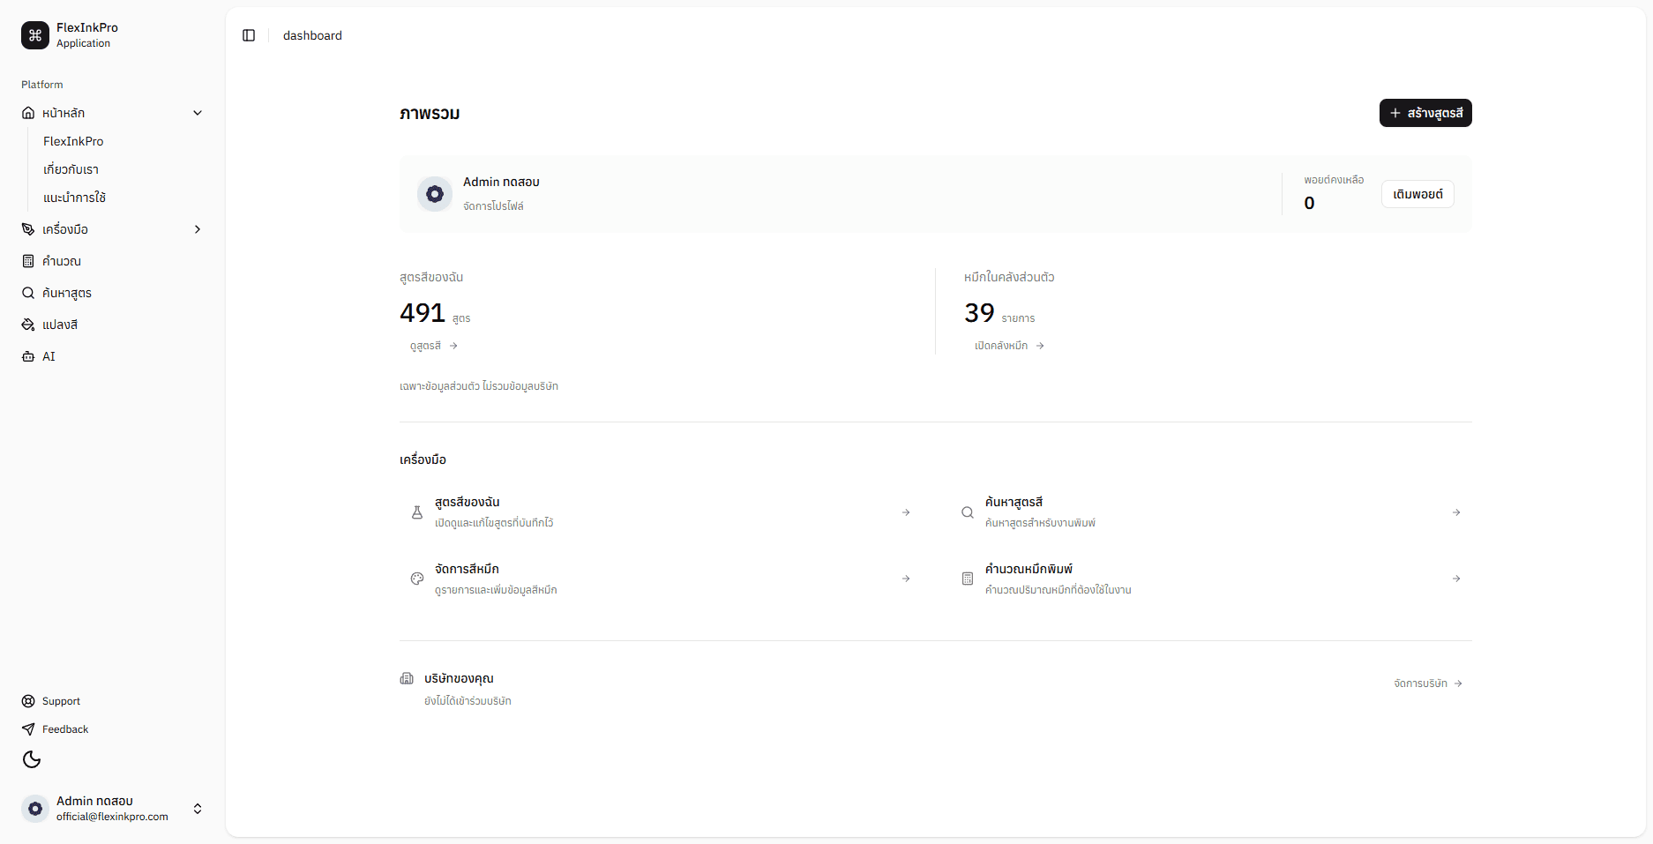Click the flask icon beside สูตรสีของฉัน
The image size is (1653, 844).
(x=417, y=512)
